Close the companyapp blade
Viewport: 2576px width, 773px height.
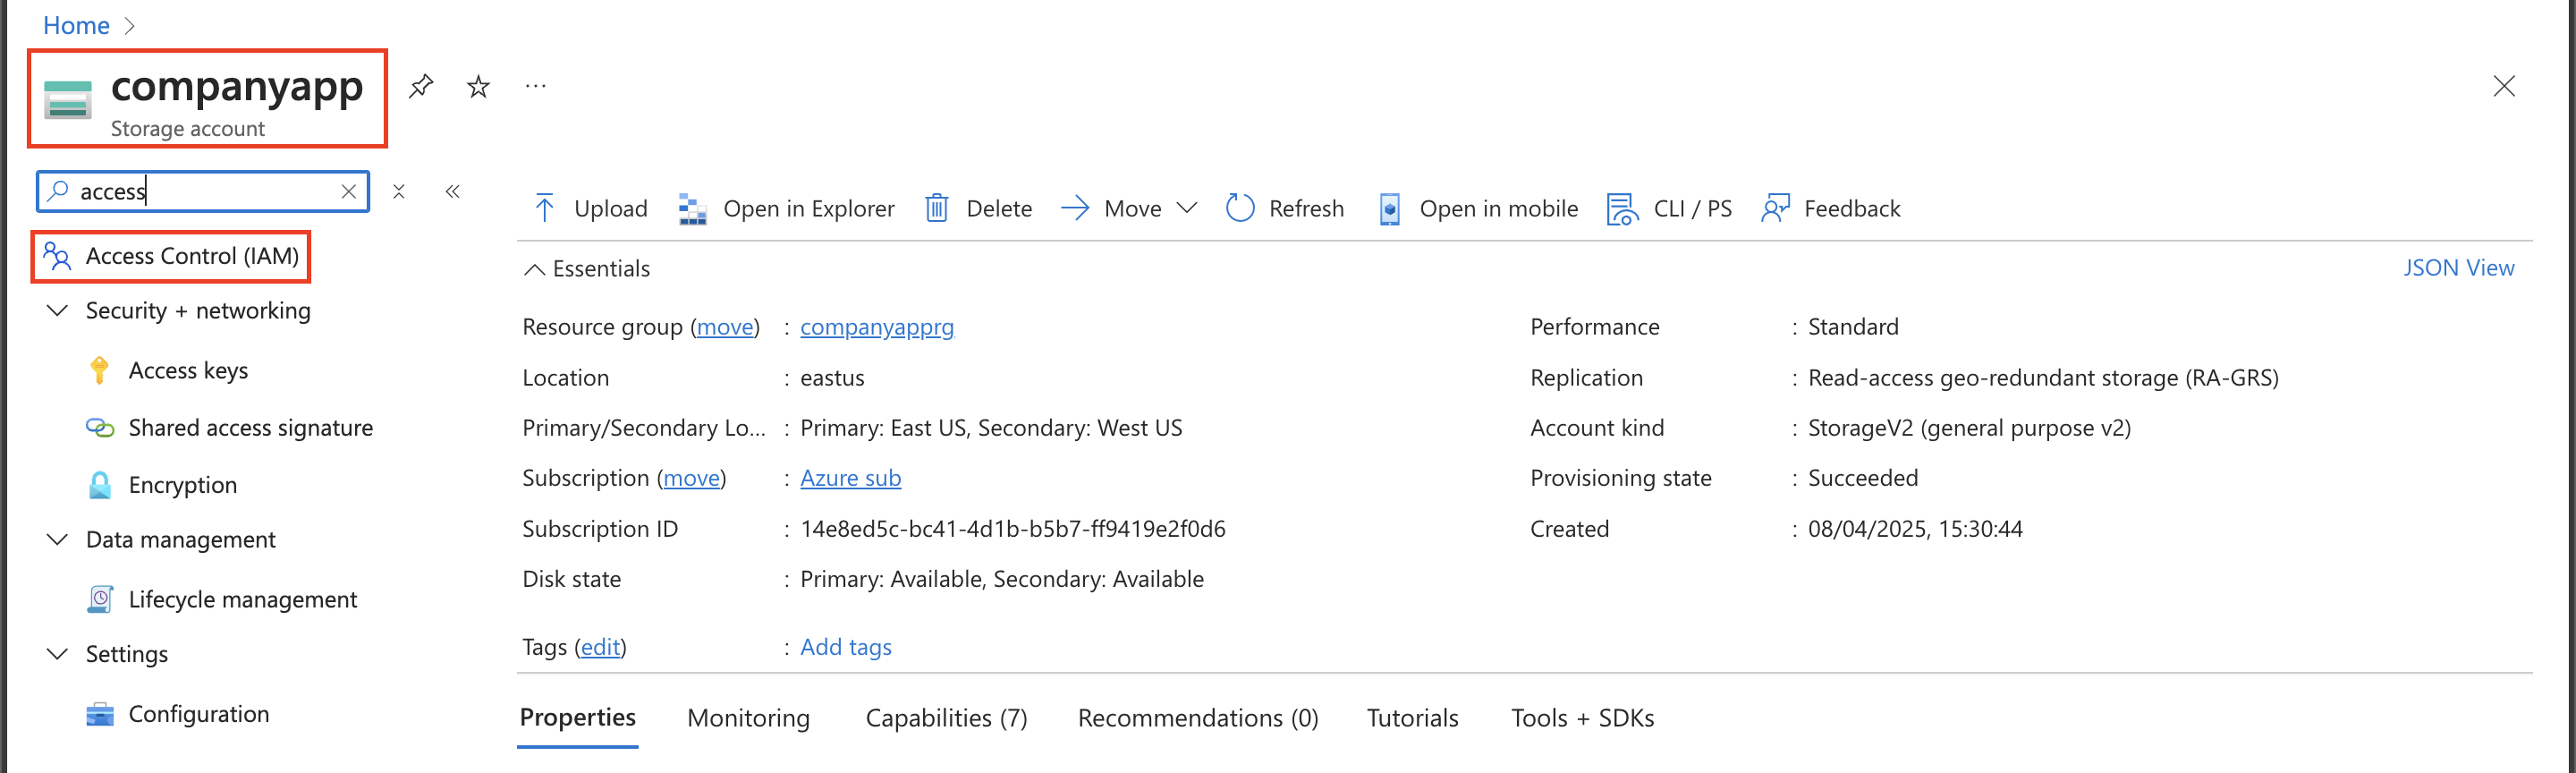pyautogui.click(x=2503, y=87)
